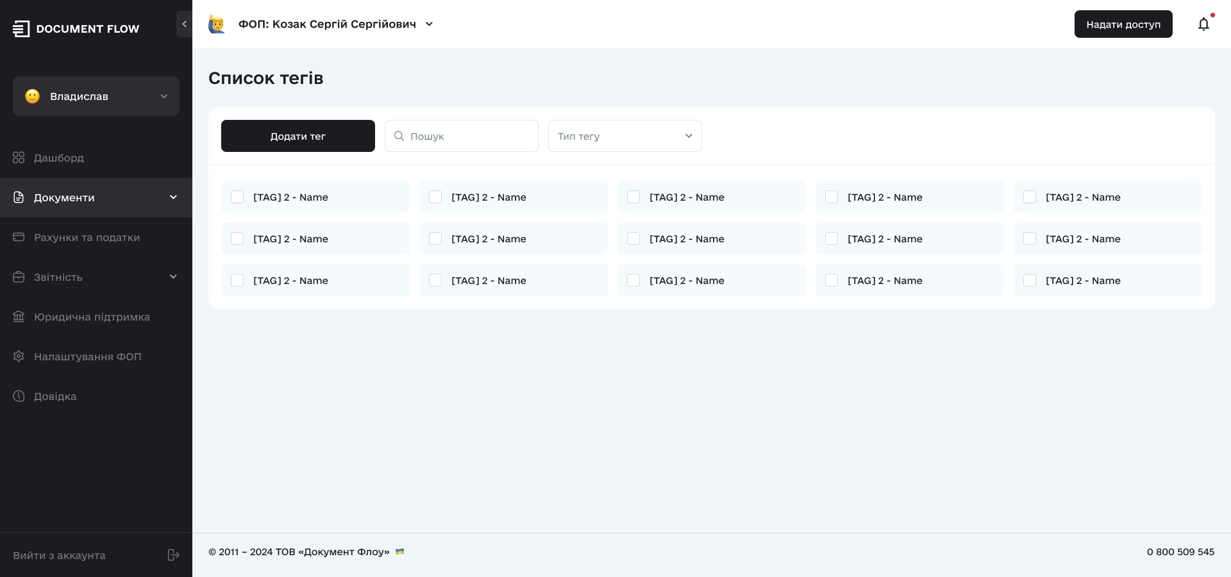Expand the Звітність submenu chevron
Screen dimensions: 1231x577
(173, 277)
